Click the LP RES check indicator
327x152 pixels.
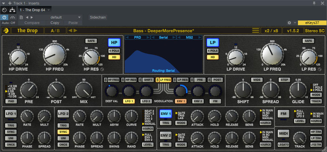320,69
